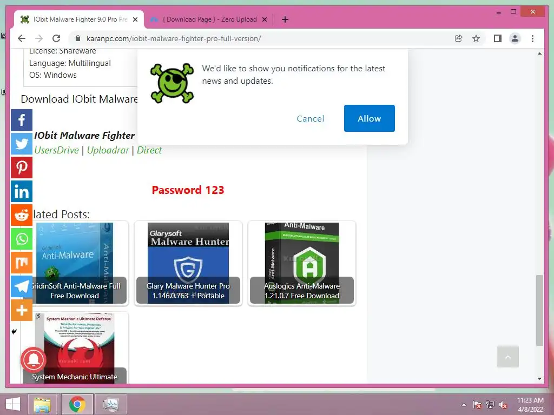
Task: Click the 'Password 123' red text
Action: (x=188, y=190)
